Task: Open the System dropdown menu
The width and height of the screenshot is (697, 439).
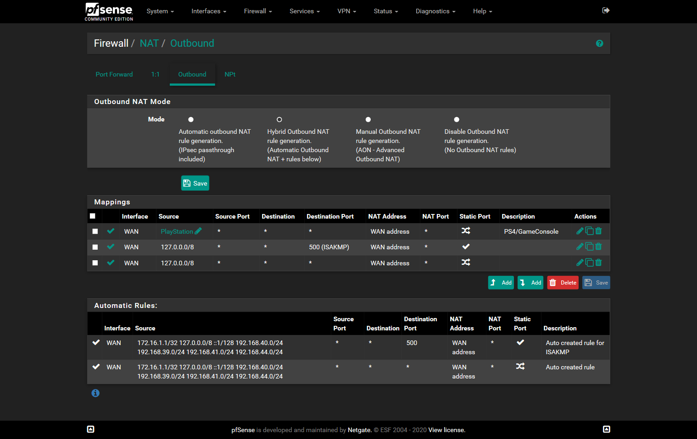Action: pyautogui.click(x=160, y=11)
